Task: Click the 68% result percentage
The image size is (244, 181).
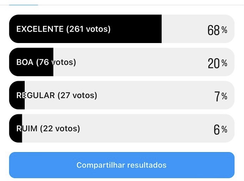Action: pos(217,30)
